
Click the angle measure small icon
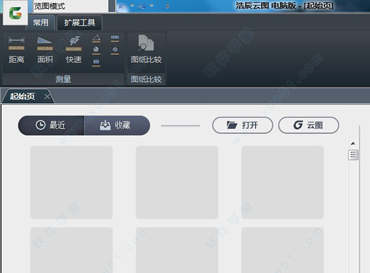pyautogui.click(x=96, y=38)
